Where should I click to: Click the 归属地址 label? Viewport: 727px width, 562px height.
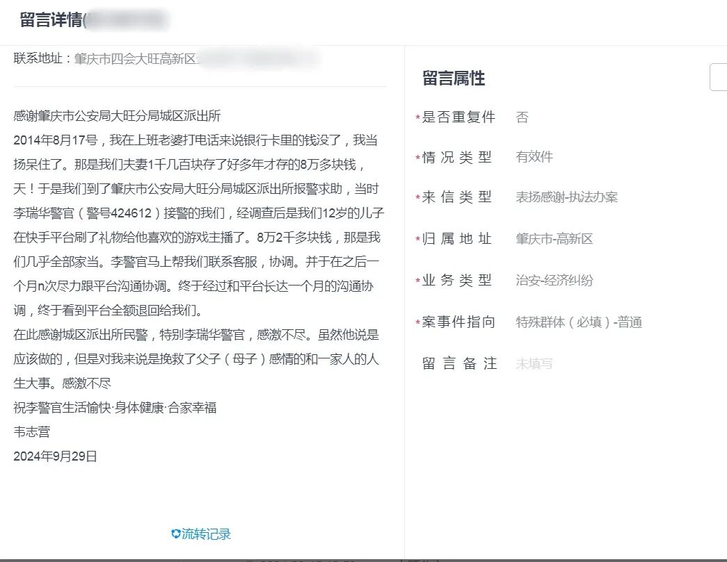point(456,239)
